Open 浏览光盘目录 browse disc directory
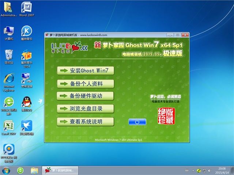Screen dimensions: 234x175 (86, 108)
